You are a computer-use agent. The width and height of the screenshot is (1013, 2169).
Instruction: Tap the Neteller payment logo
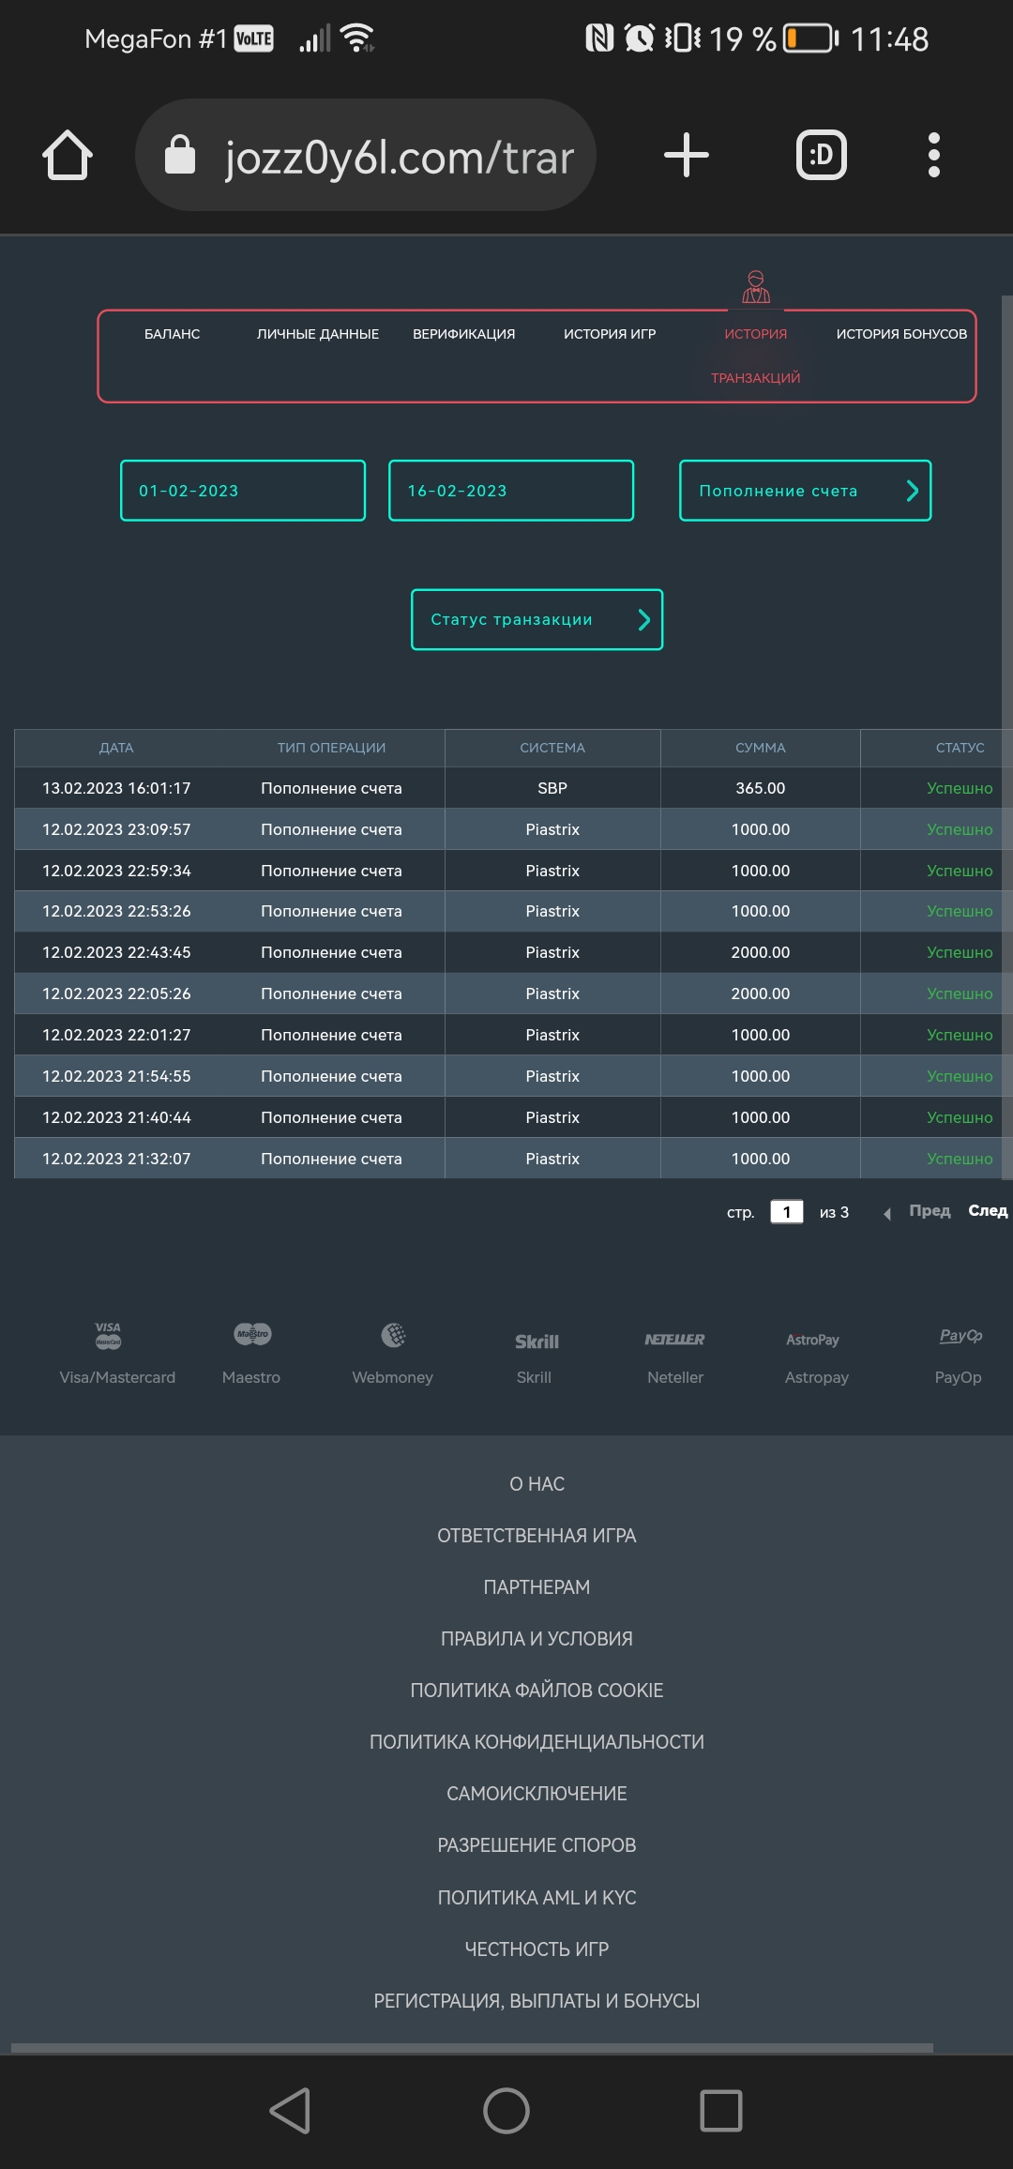coord(674,1340)
